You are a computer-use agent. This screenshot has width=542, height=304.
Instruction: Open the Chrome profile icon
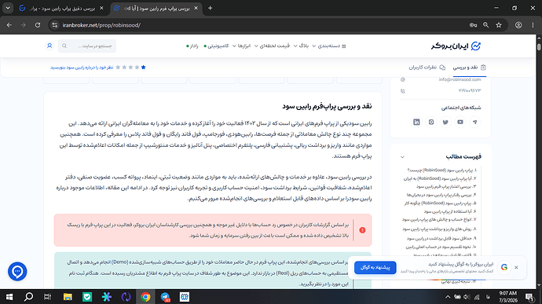(518, 25)
